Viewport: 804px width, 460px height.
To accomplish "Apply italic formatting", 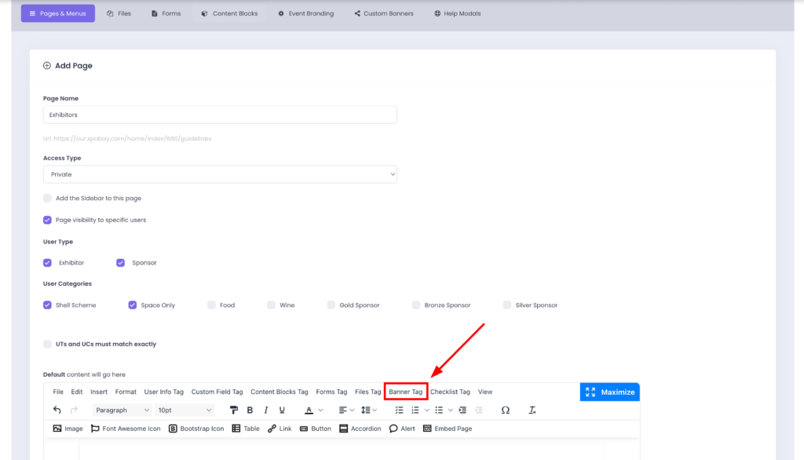I will click(x=265, y=410).
